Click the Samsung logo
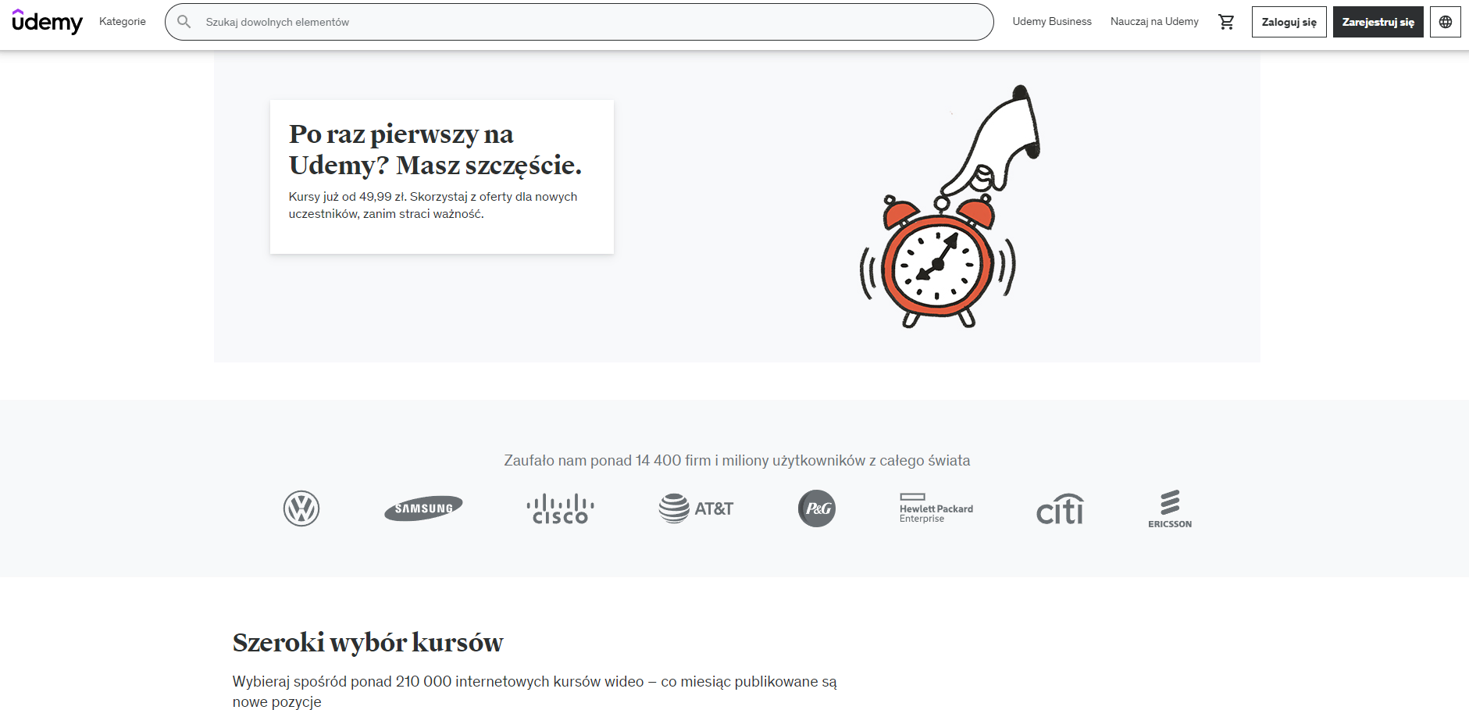 [x=423, y=508]
